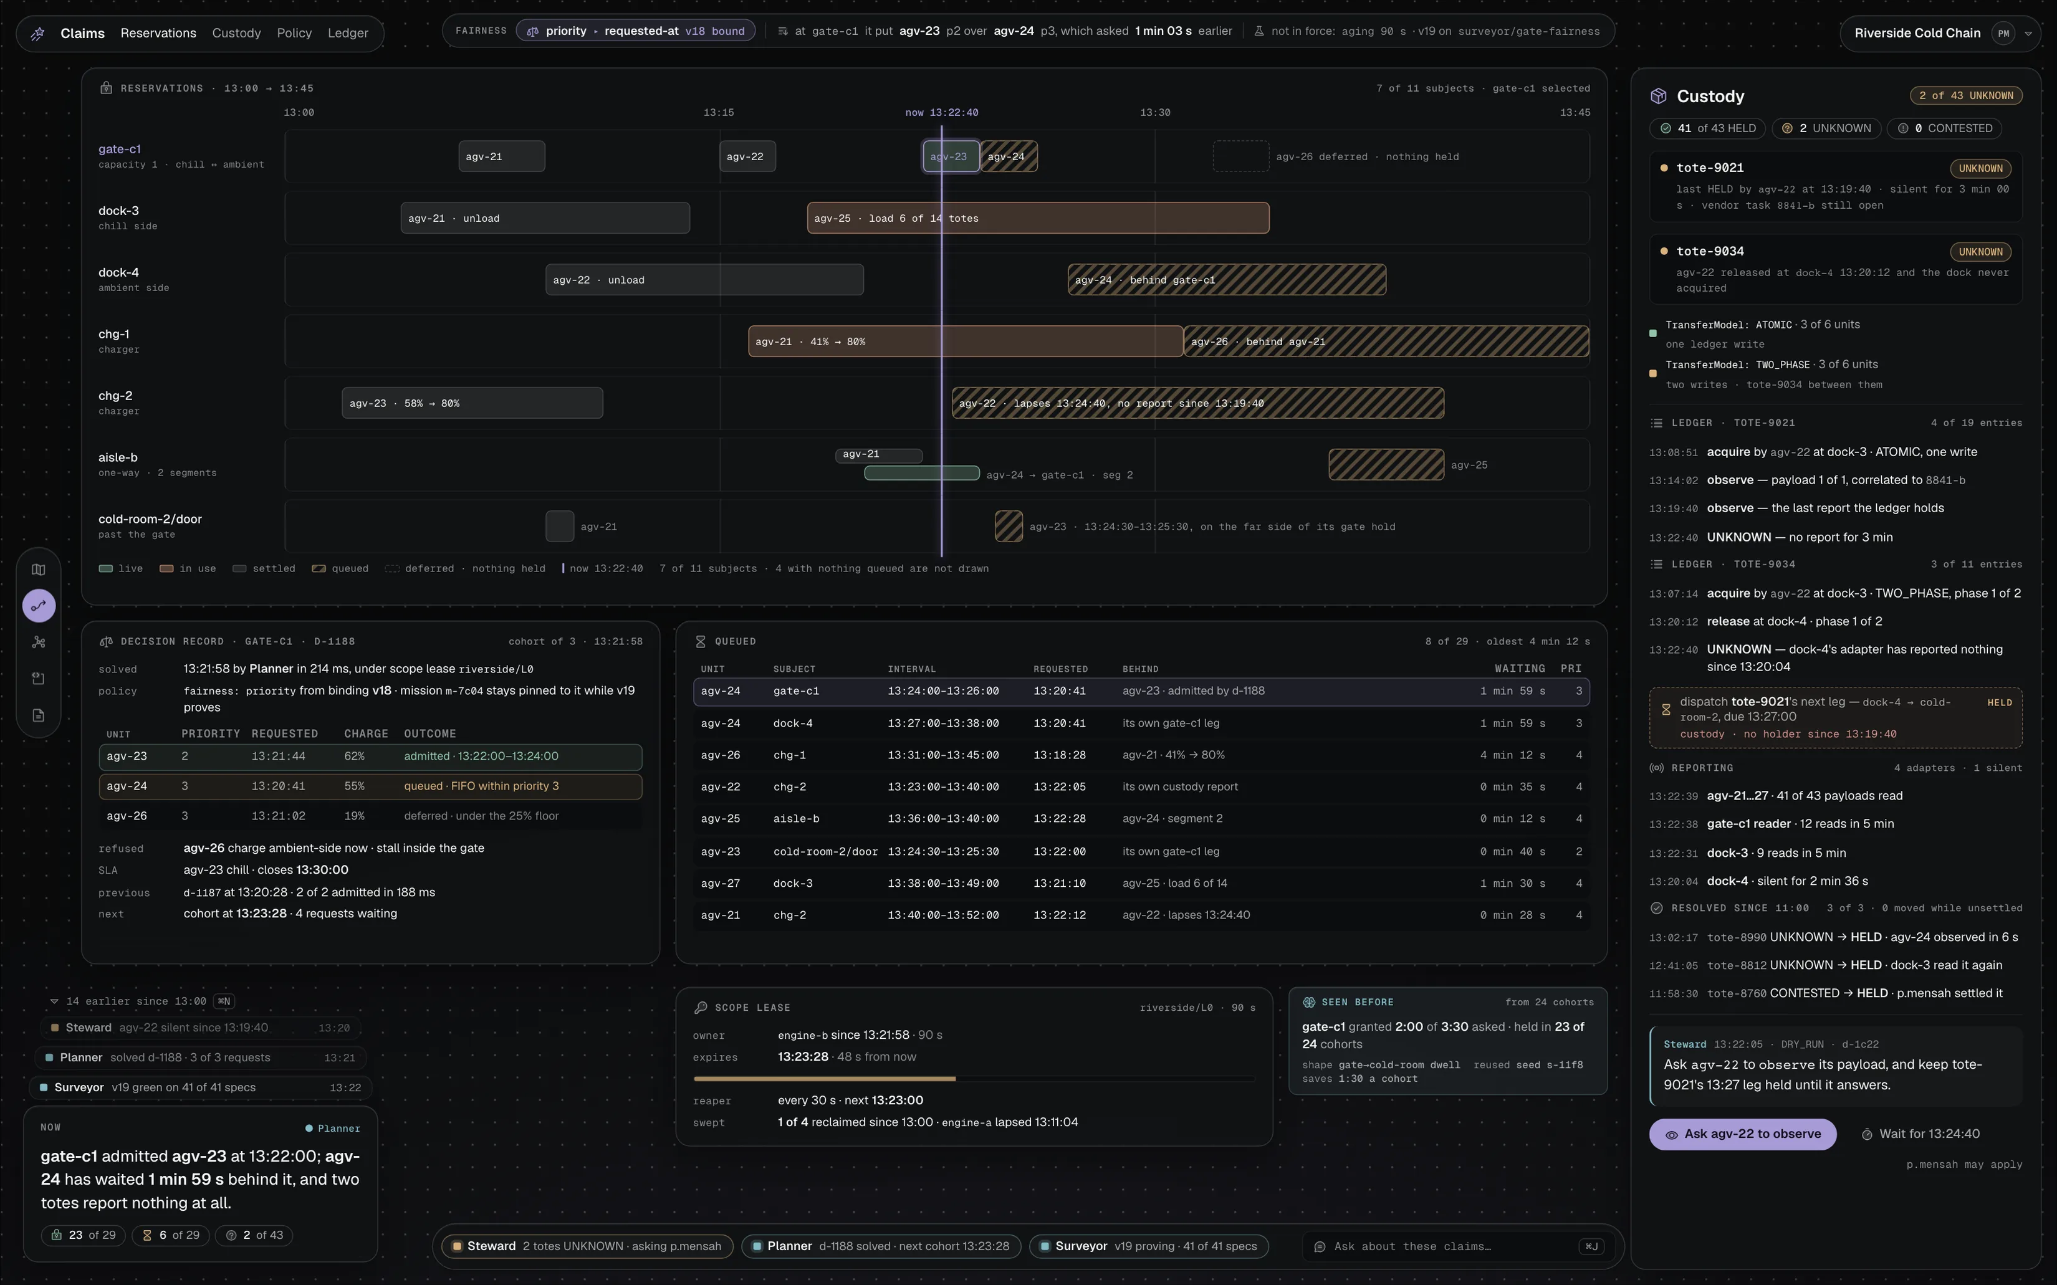The image size is (2057, 1285).
Task: Switch to the Ledger tab
Action: (348, 33)
